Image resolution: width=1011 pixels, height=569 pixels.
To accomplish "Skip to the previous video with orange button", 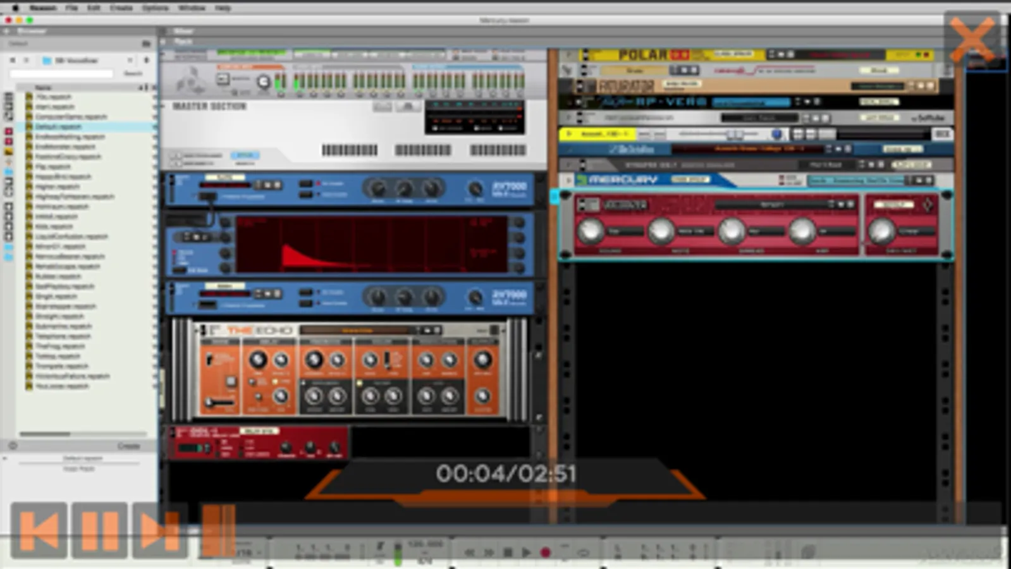I will pos(39,530).
